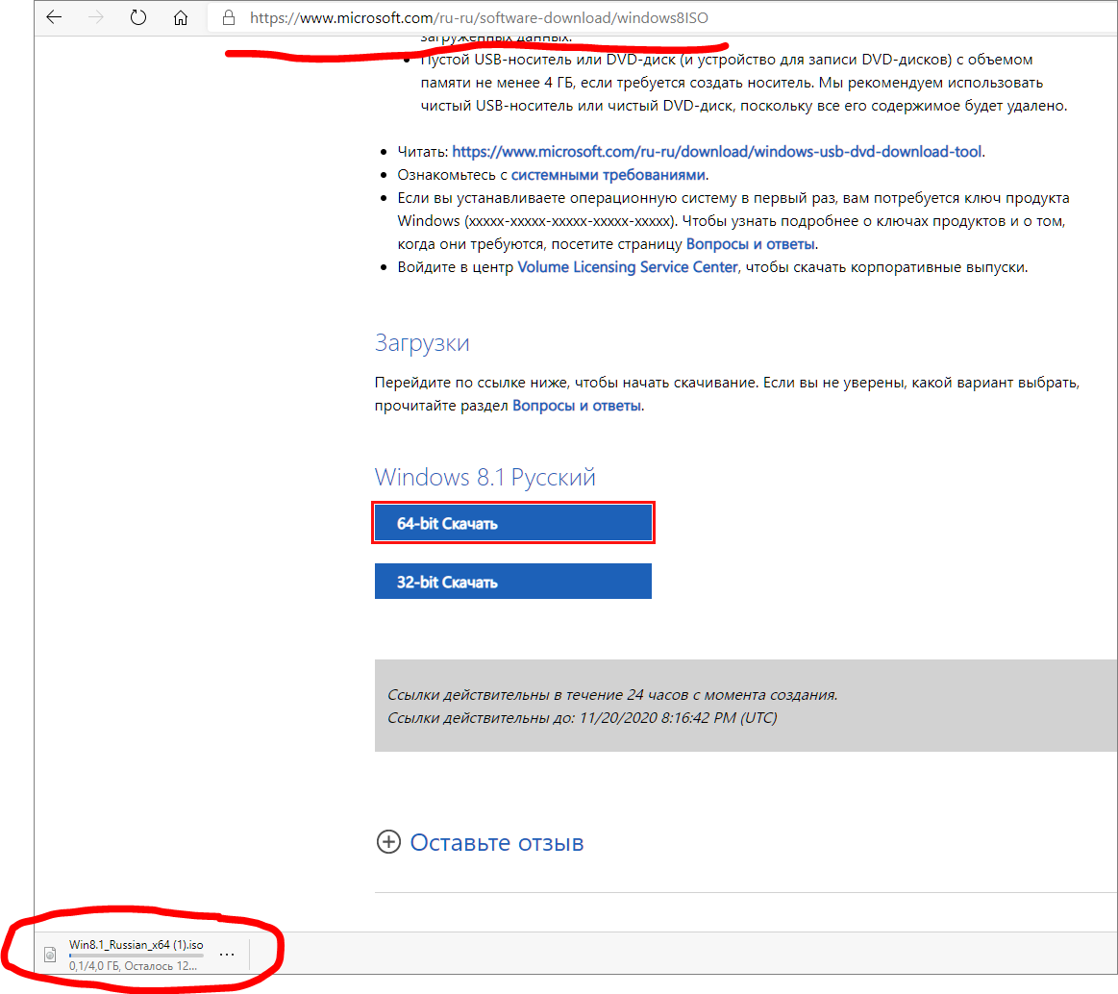1118x994 pixels.
Task: Open the windows-usb-dvd-download-tool link
Action: point(716,152)
